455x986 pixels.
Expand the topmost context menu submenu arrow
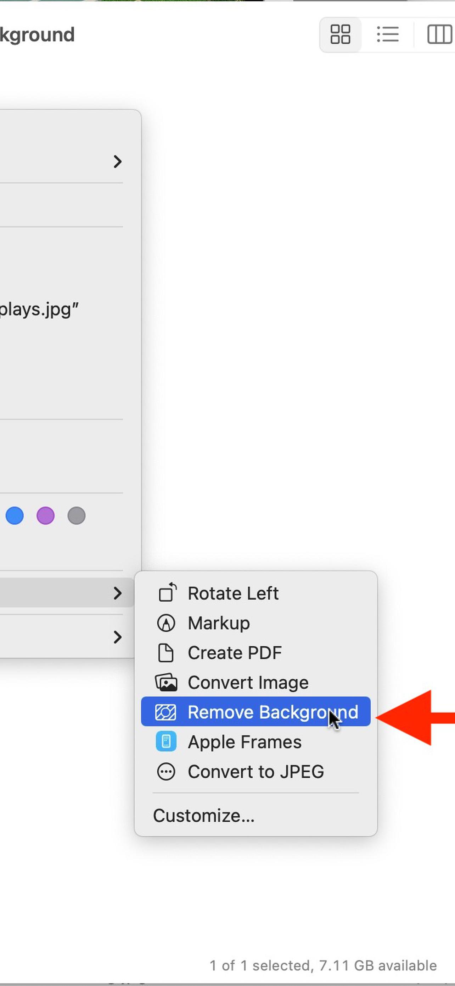click(x=118, y=161)
